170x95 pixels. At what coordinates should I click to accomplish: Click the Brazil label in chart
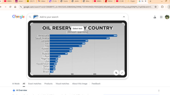(x=46, y=72)
